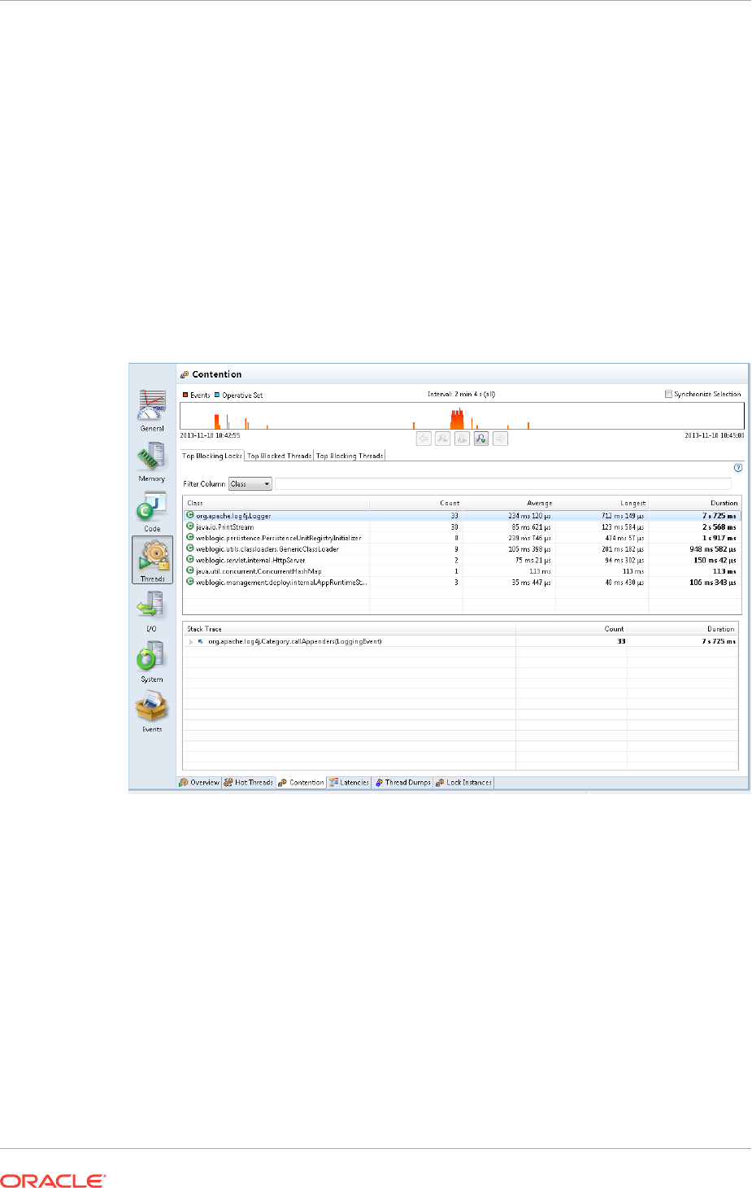752x1188 pixels.
Task: Sort locks table by Count column header
Action: coord(416,503)
